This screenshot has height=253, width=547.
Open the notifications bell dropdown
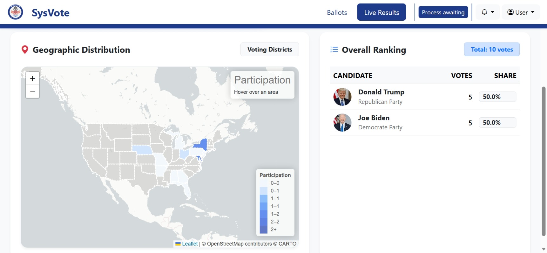488,12
